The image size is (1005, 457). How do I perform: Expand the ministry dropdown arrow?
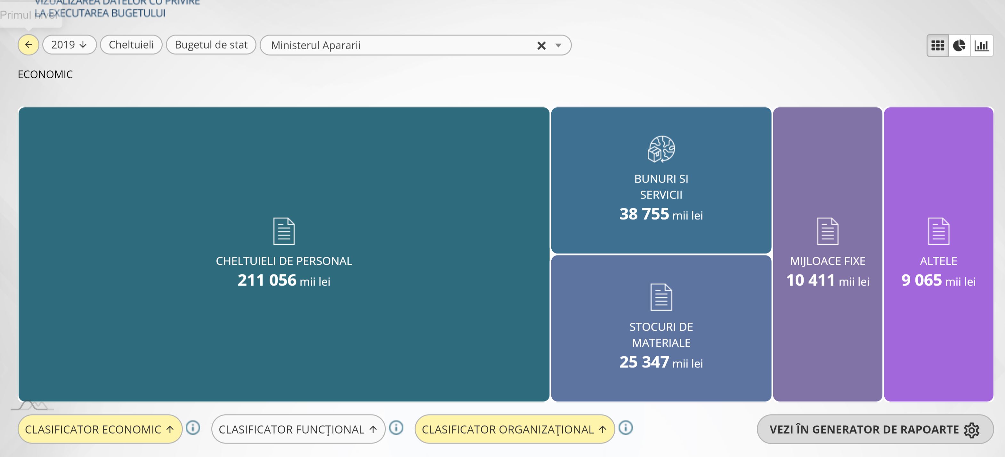(558, 46)
